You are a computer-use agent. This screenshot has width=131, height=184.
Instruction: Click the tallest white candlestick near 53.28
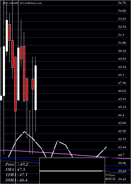(7, 36)
